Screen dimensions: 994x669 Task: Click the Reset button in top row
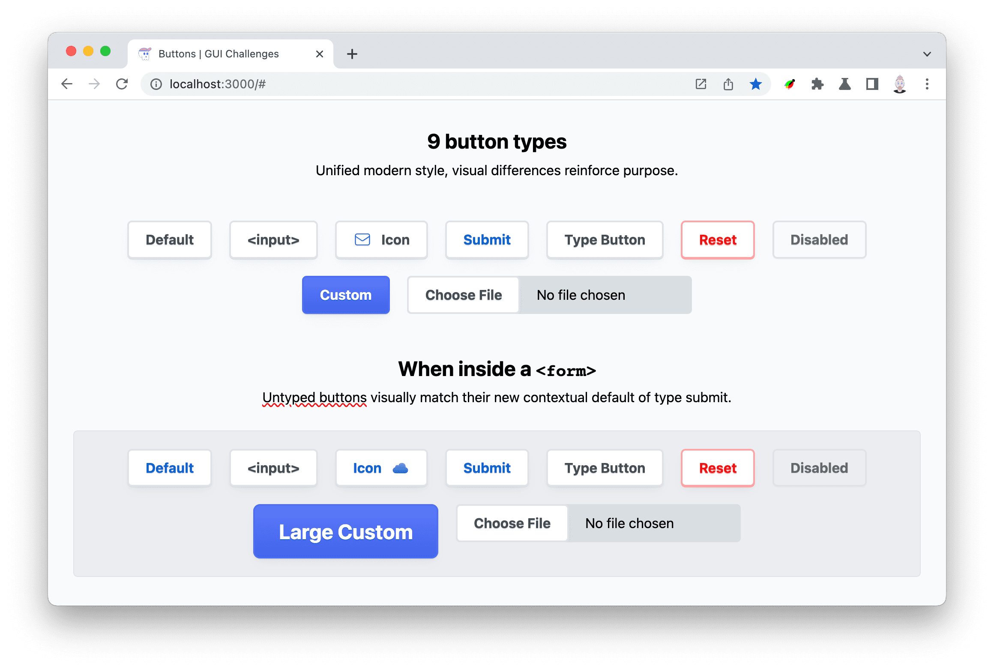pos(717,240)
